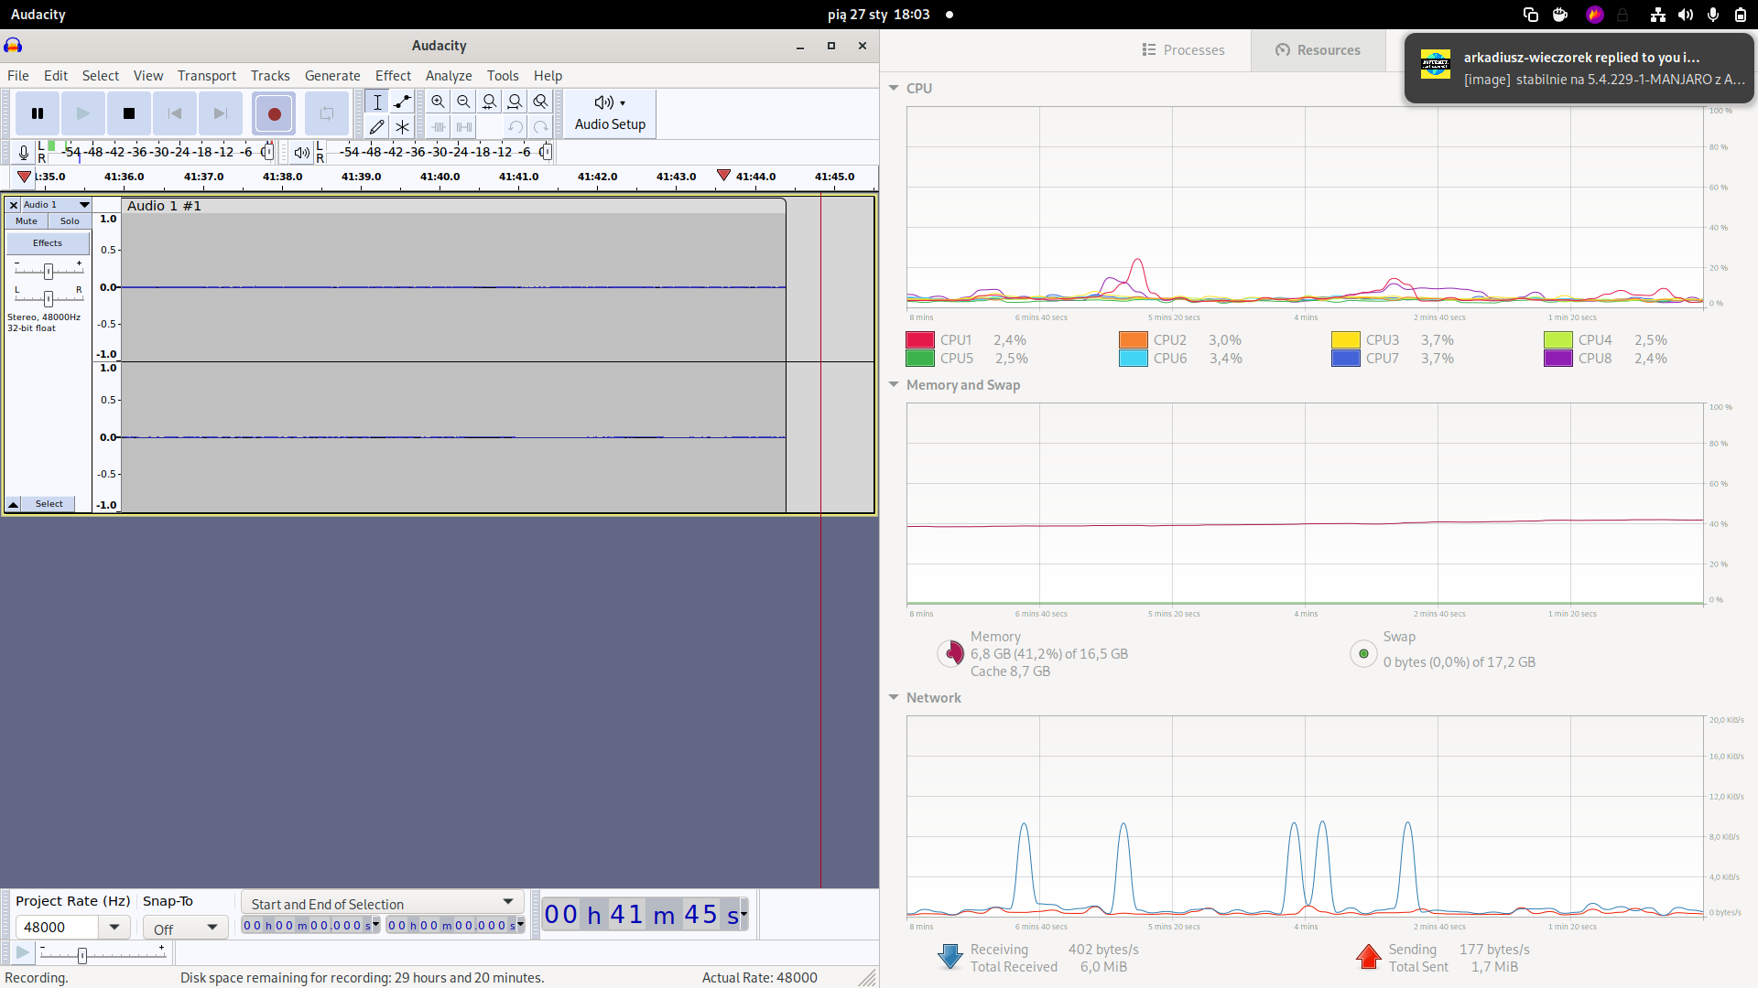Open the File menu

coord(18,76)
